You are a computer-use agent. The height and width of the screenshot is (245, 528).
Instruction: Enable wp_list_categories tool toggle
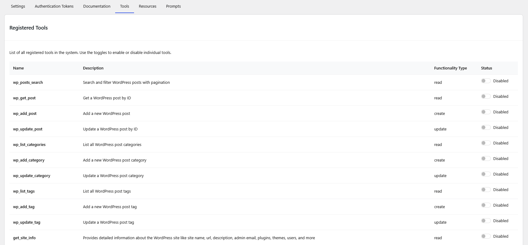tap(486, 143)
